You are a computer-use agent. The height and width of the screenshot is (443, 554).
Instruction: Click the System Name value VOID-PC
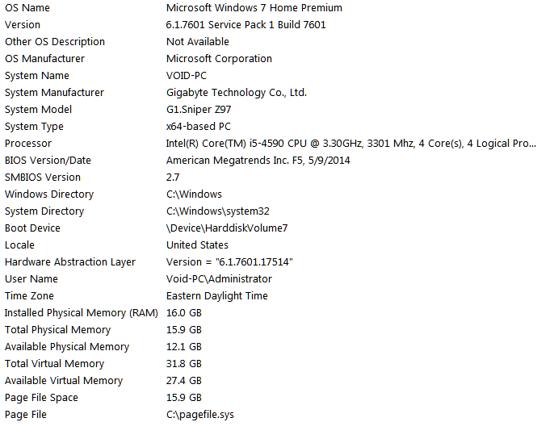pos(187,76)
